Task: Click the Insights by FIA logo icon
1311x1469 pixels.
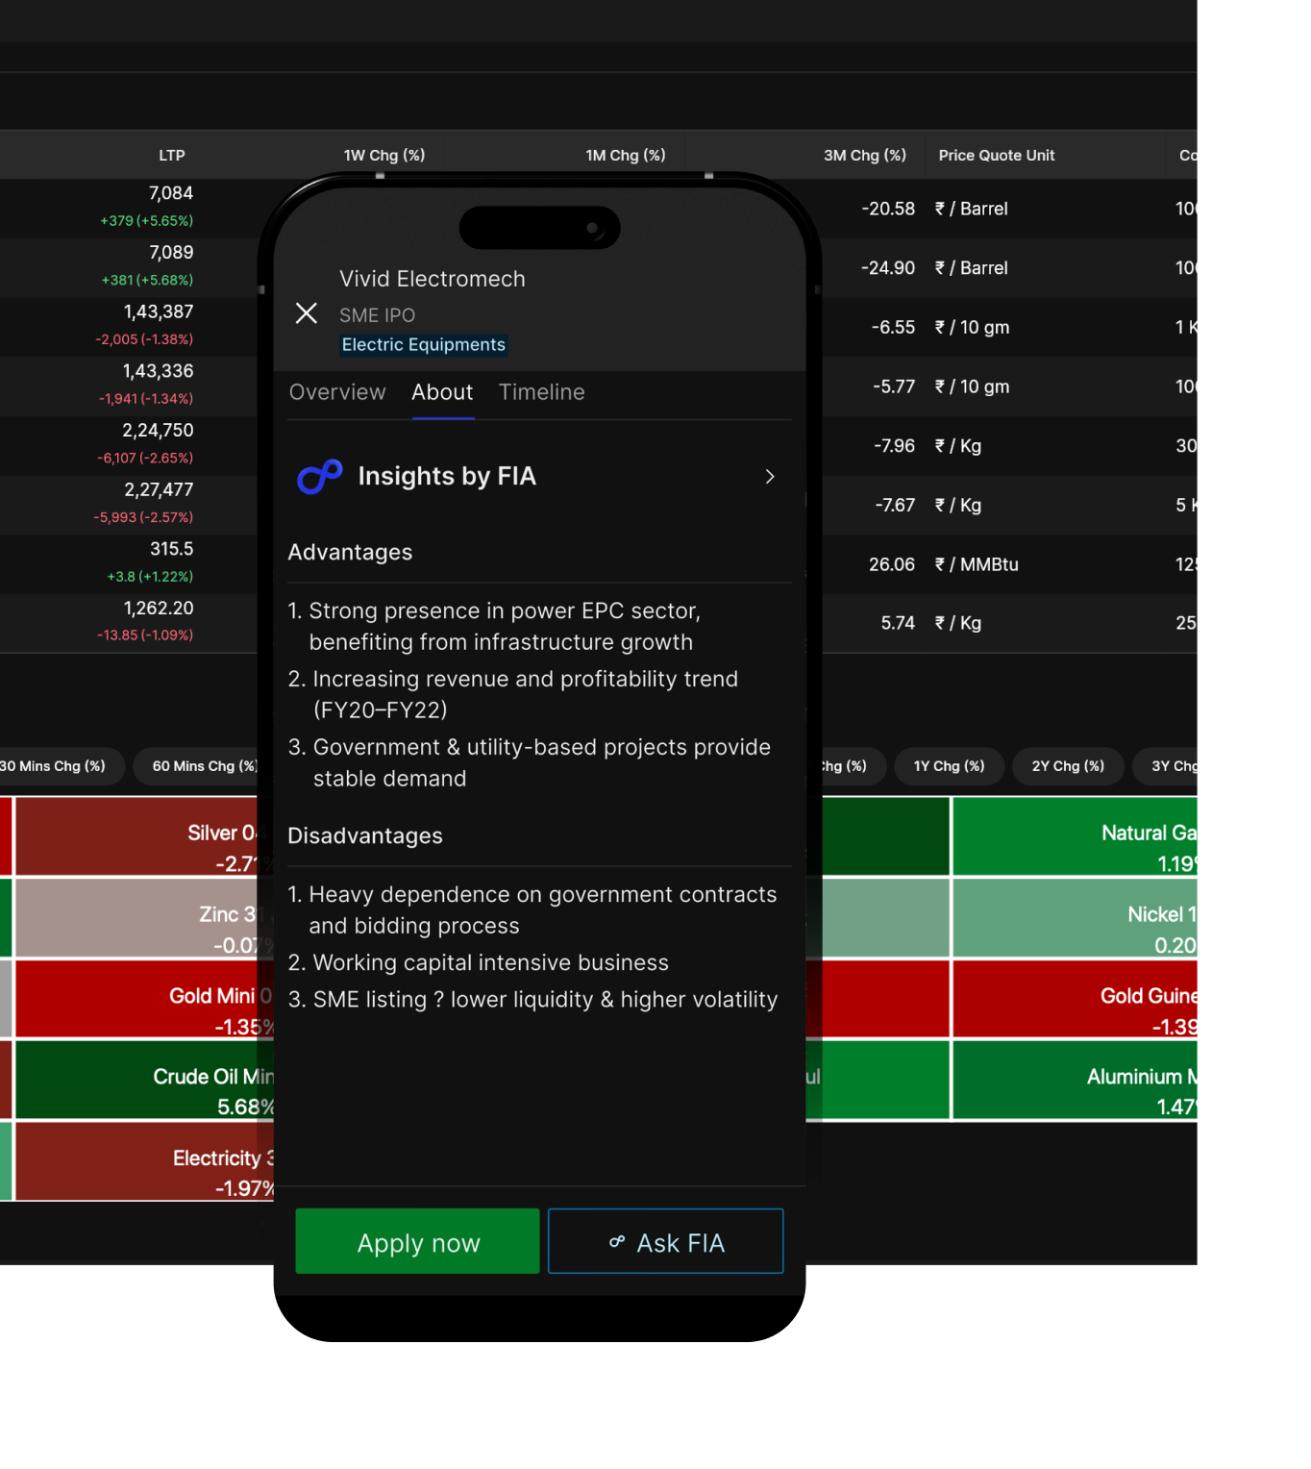Action: coord(320,476)
